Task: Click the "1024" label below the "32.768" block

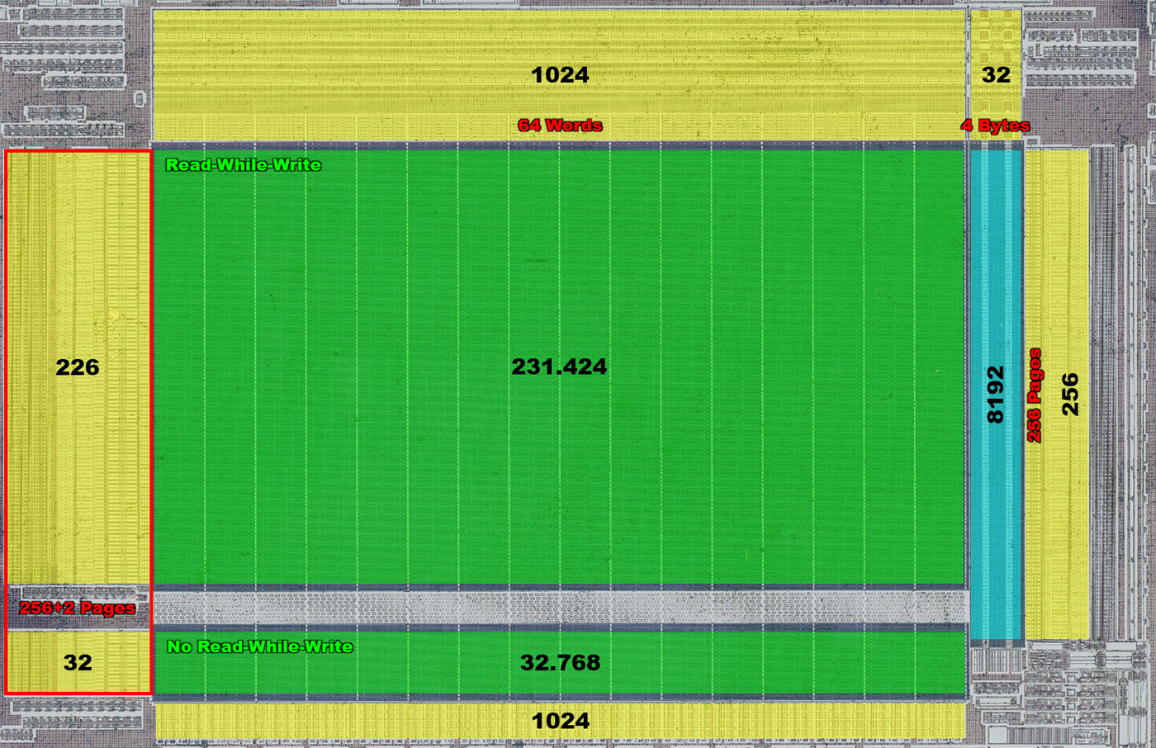Action: pos(560,721)
